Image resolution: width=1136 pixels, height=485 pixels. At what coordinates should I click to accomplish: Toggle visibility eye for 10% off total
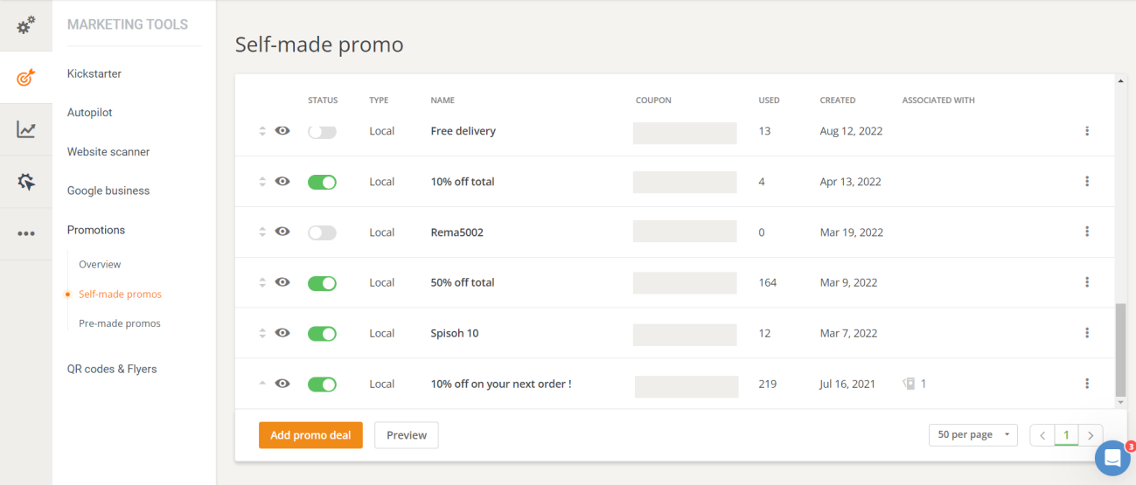[282, 182]
